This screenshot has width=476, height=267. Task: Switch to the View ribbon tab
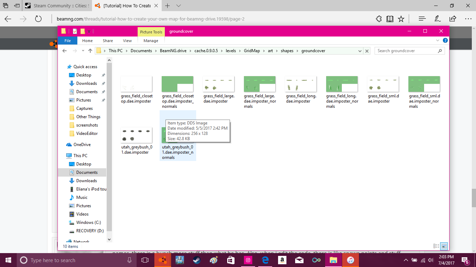point(128,41)
